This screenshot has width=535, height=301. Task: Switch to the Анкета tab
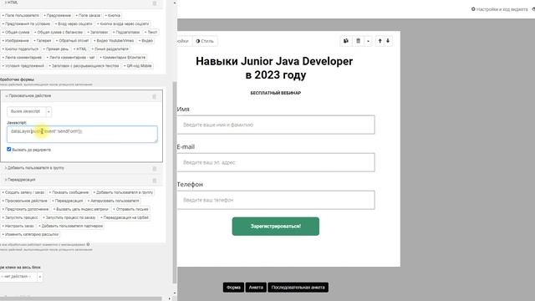[256, 288]
